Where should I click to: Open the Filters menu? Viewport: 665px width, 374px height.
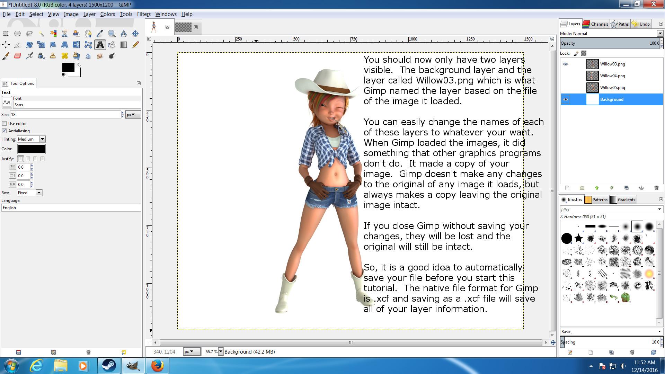click(x=143, y=14)
